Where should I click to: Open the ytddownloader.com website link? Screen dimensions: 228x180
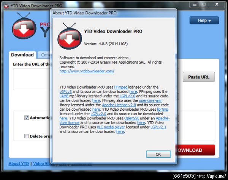(87, 71)
